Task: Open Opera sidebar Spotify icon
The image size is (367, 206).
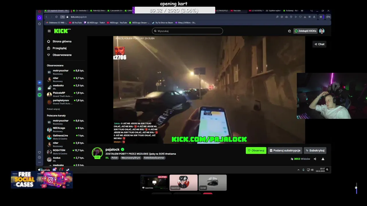Action: 40,95
